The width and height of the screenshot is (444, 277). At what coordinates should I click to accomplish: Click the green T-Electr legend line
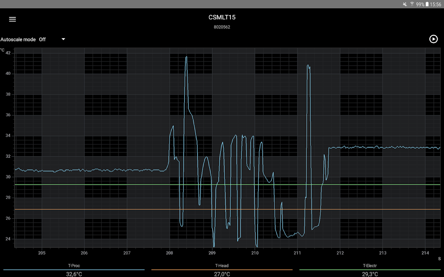tap(370, 270)
